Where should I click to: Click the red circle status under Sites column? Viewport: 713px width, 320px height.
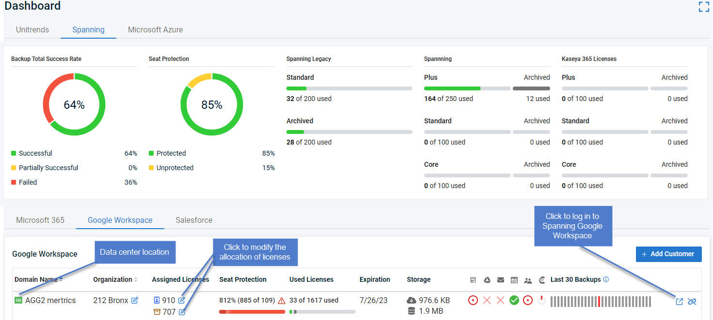pos(474,300)
